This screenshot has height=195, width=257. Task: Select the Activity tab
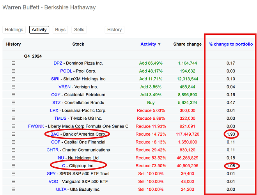coord(39,30)
